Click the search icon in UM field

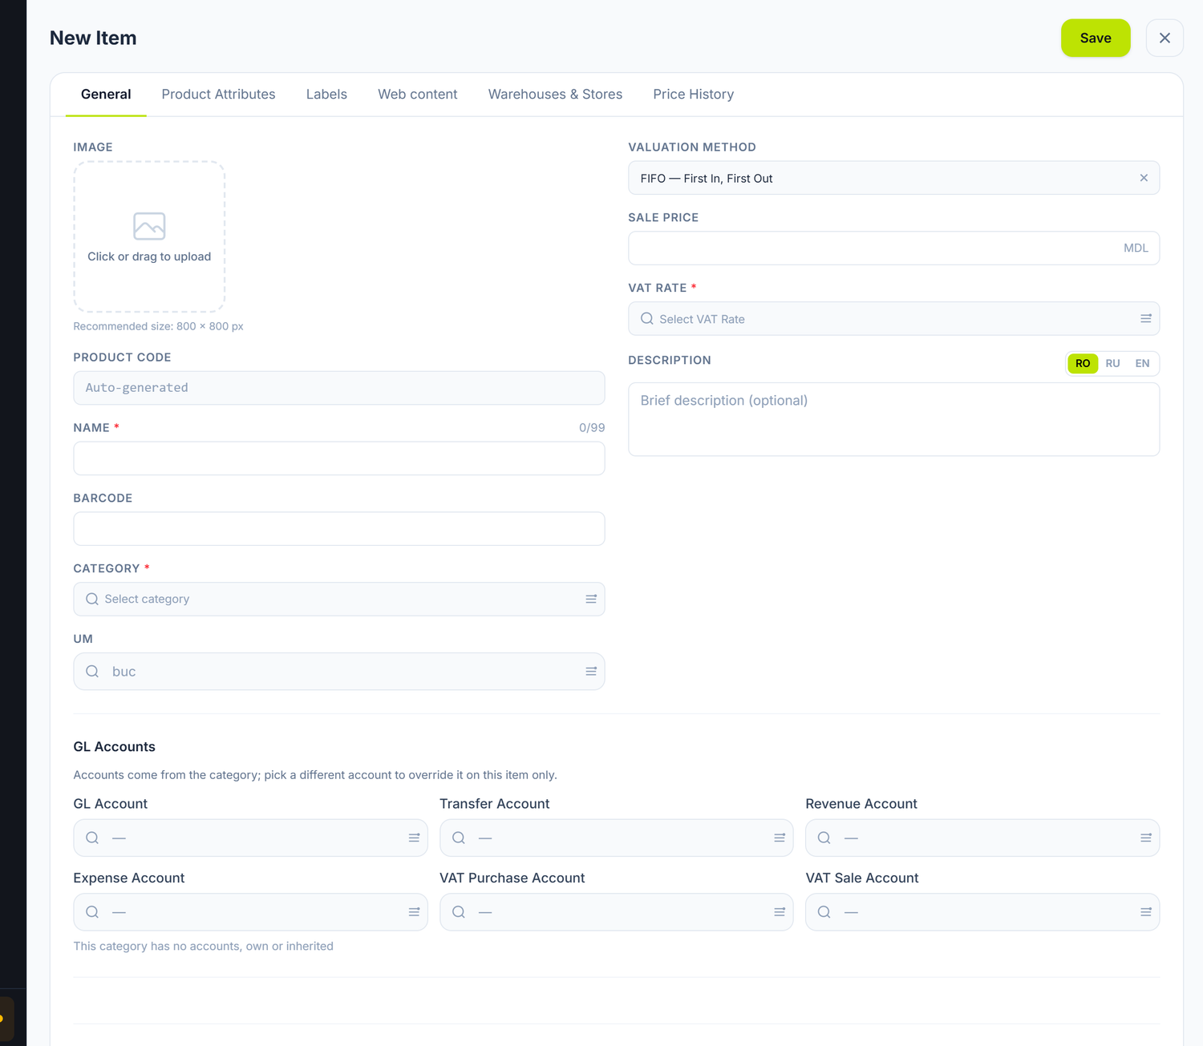coord(92,672)
